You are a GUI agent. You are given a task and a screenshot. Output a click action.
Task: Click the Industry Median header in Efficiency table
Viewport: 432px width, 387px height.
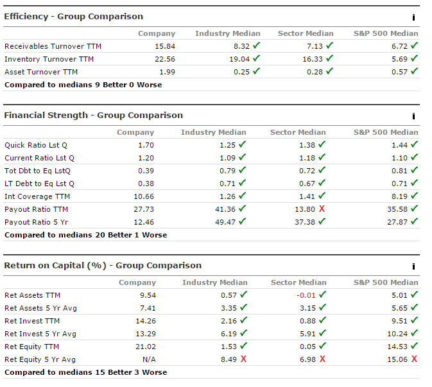[x=228, y=33]
